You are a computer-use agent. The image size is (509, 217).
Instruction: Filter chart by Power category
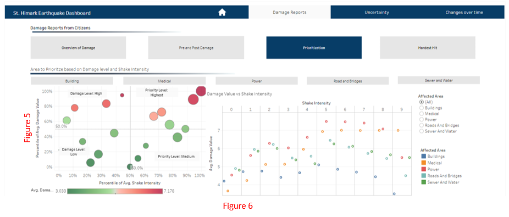(x=257, y=81)
